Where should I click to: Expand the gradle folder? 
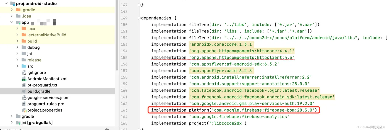tap(12, 116)
